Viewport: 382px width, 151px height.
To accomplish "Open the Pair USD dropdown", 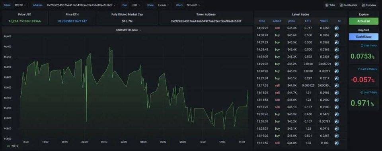I will (135, 5).
